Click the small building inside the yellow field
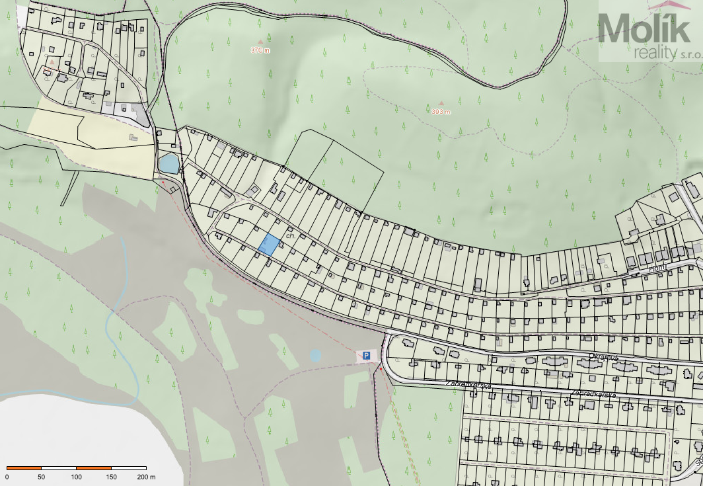Image resolution: width=703 pixels, height=486 pixels. click(x=134, y=137)
